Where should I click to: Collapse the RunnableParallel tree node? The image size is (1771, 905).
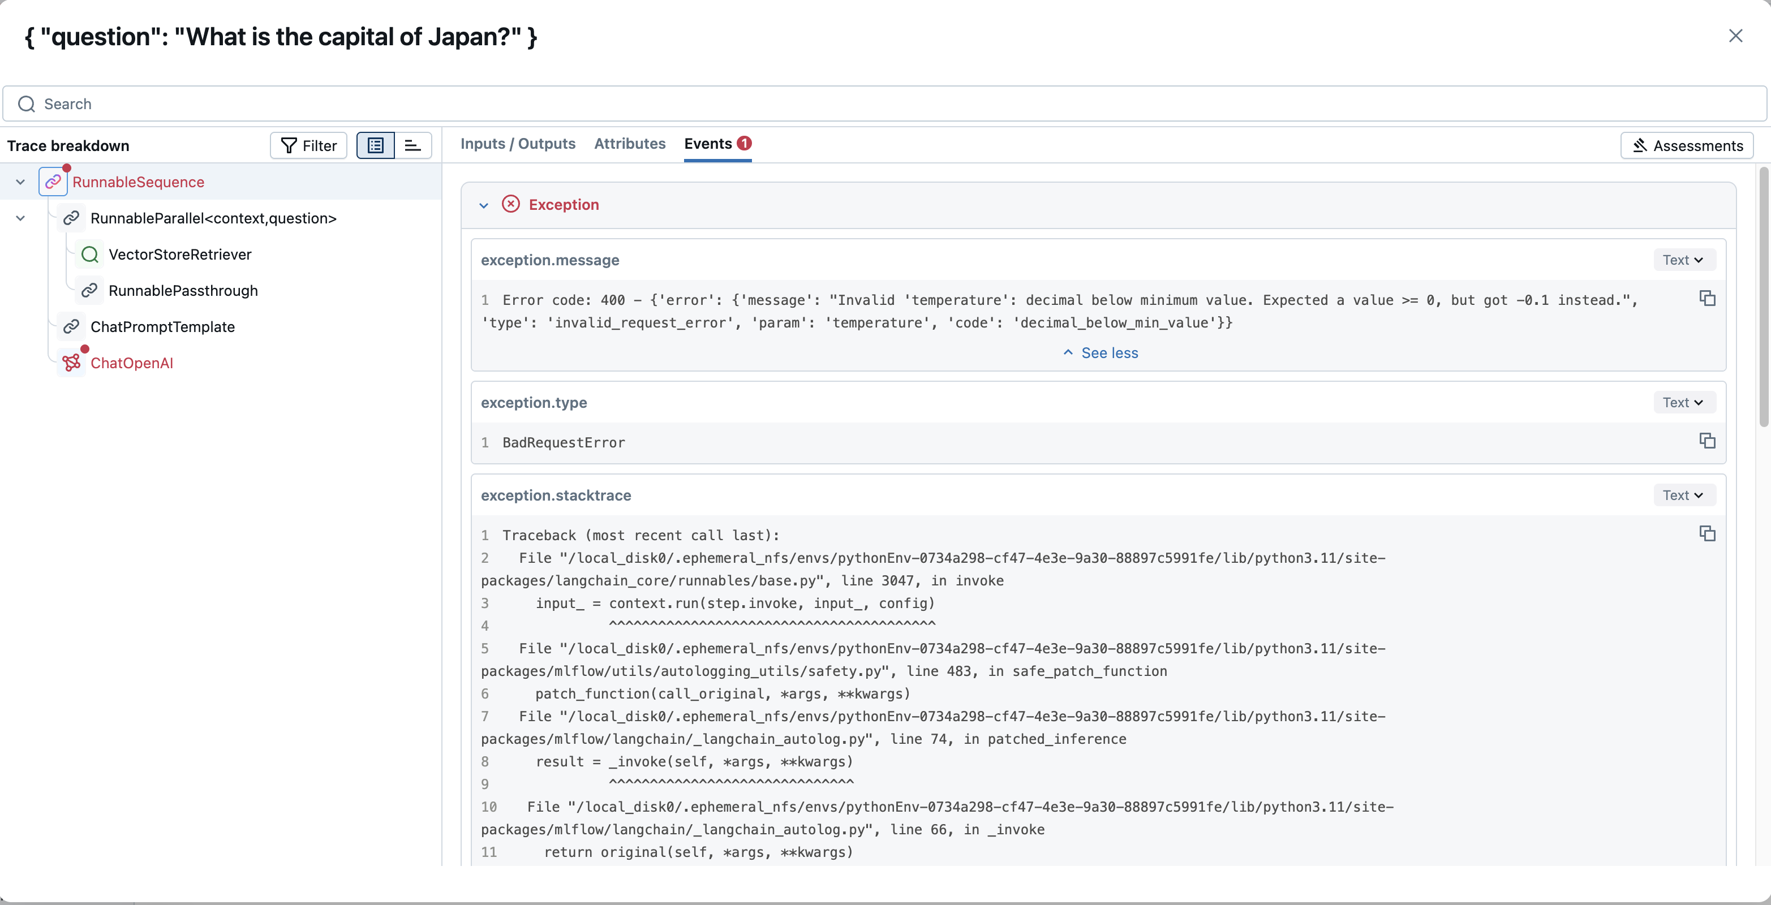tap(20, 218)
